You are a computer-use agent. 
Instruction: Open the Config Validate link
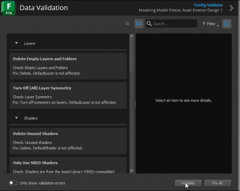tap(208, 5)
